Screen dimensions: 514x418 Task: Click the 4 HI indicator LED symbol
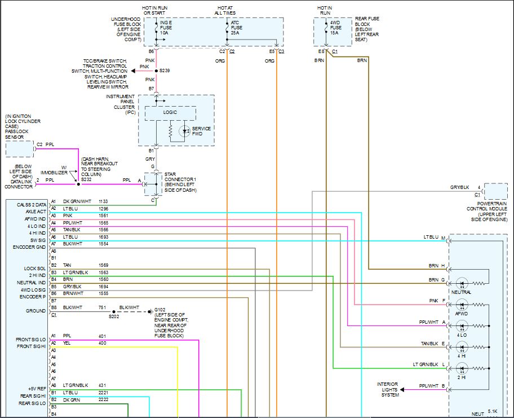[x=462, y=347]
